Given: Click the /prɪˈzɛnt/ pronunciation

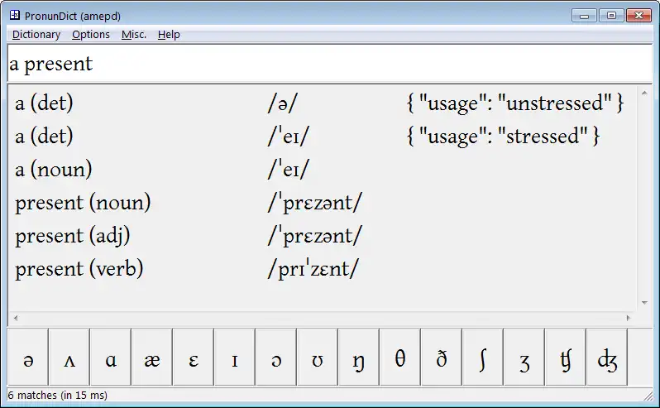Looking at the screenshot, I should click(313, 269).
